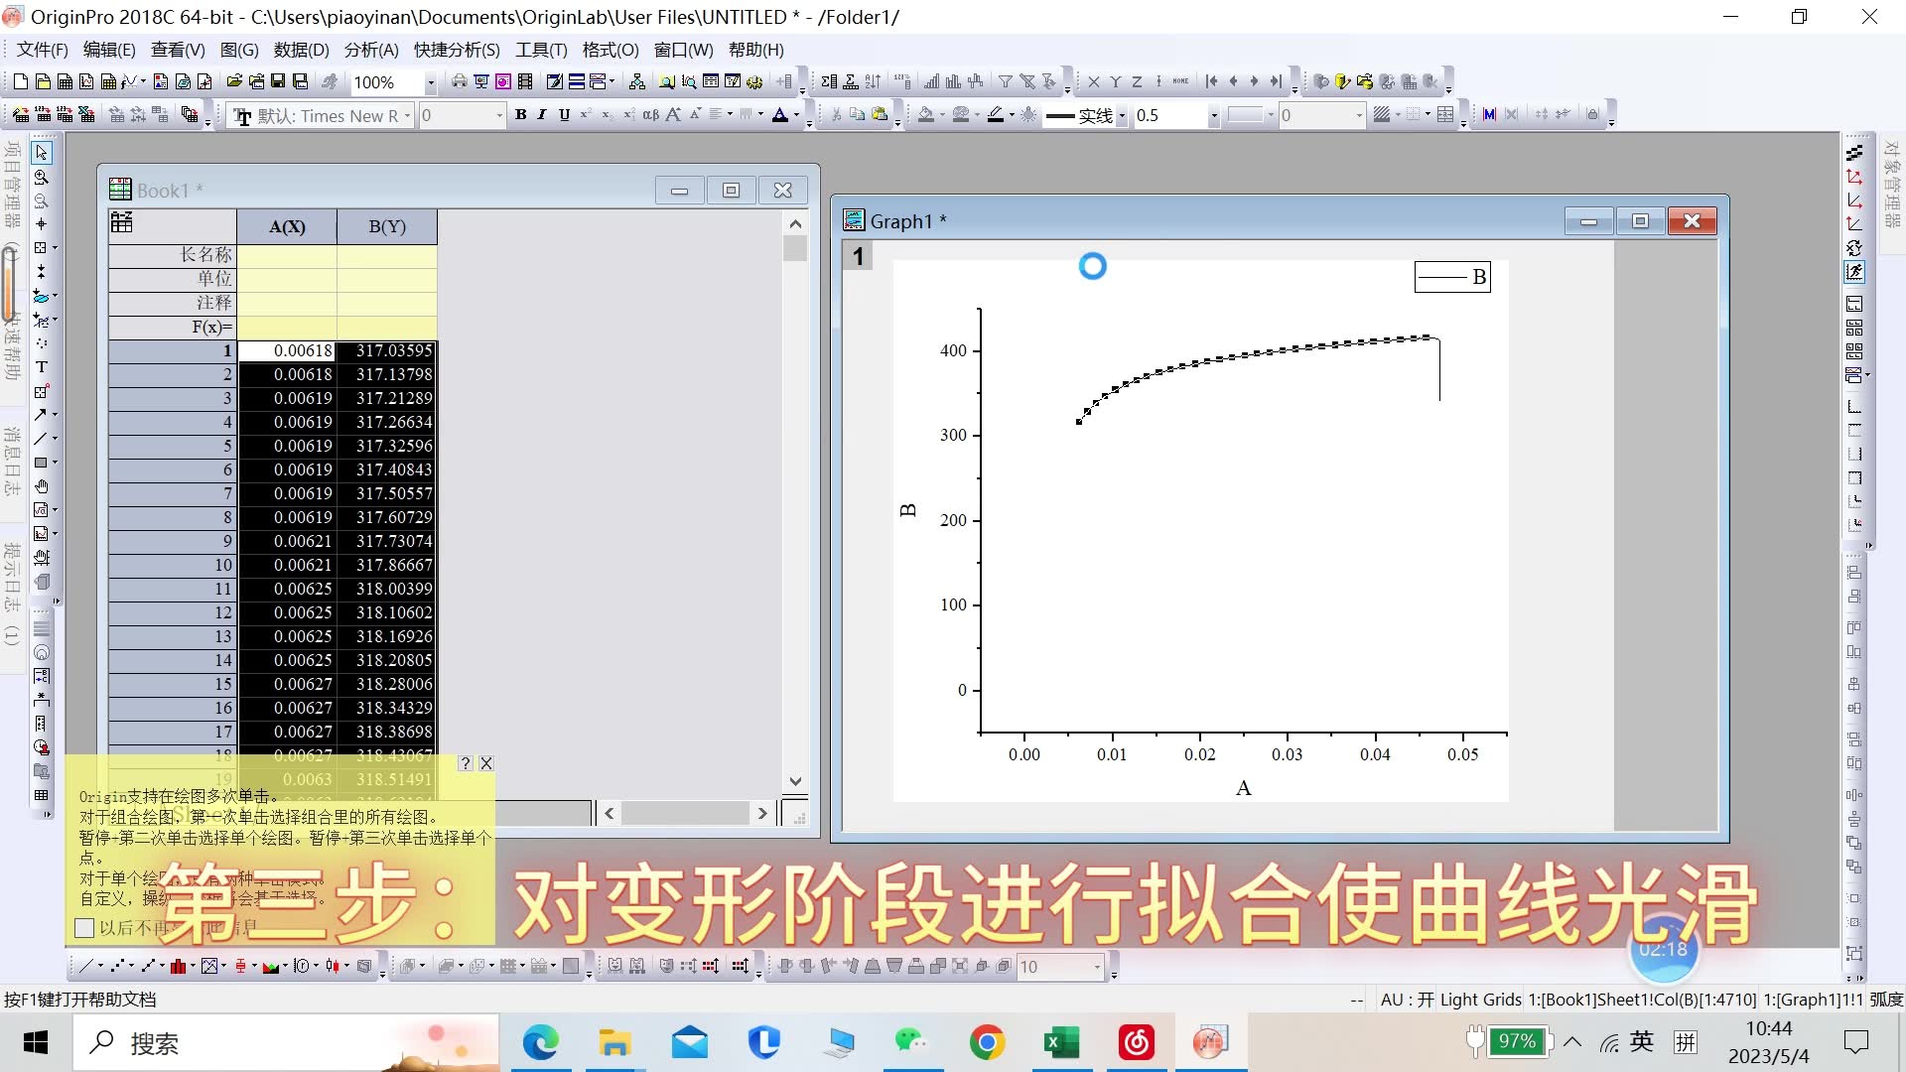Open the font size dropdown

pos(499,116)
